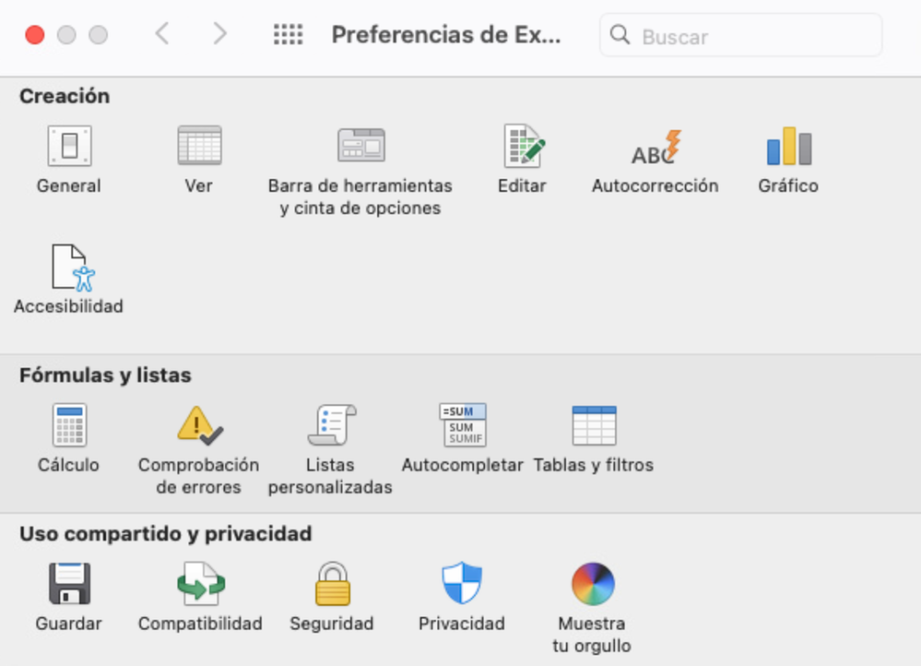
Task: Click the back navigation arrow
Action: (x=162, y=34)
